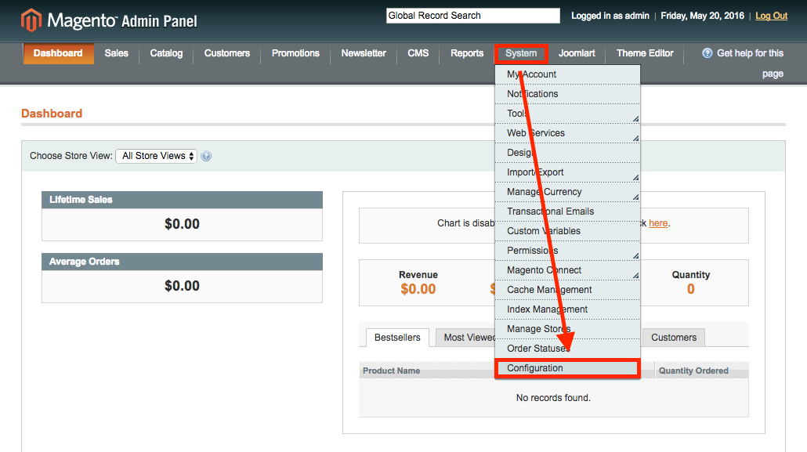807x452 pixels.
Task: Click the Revenue $0.00 amount
Action: [418, 289]
